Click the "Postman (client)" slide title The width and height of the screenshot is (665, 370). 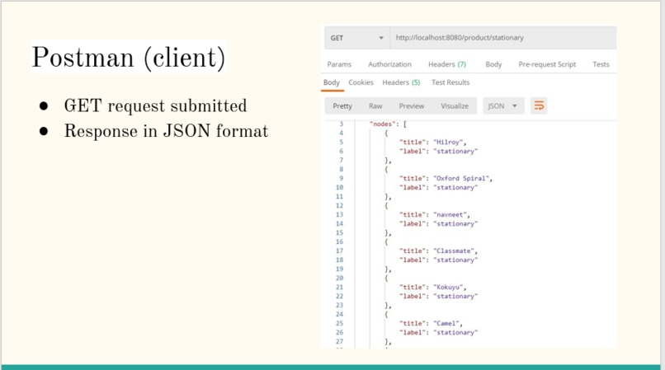click(129, 57)
